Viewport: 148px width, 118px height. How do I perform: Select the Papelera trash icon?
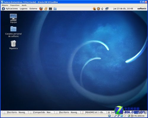(13, 45)
